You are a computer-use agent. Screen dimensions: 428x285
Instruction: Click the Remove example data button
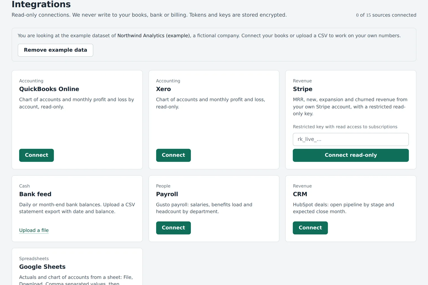pyautogui.click(x=55, y=50)
